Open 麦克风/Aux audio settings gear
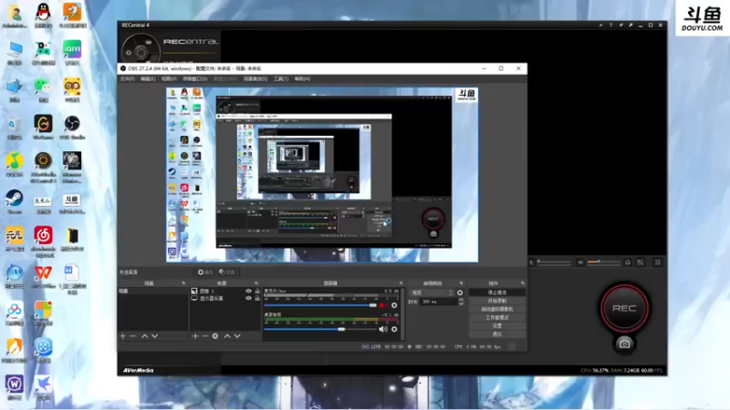This screenshot has height=410, width=730. [x=394, y=305]
